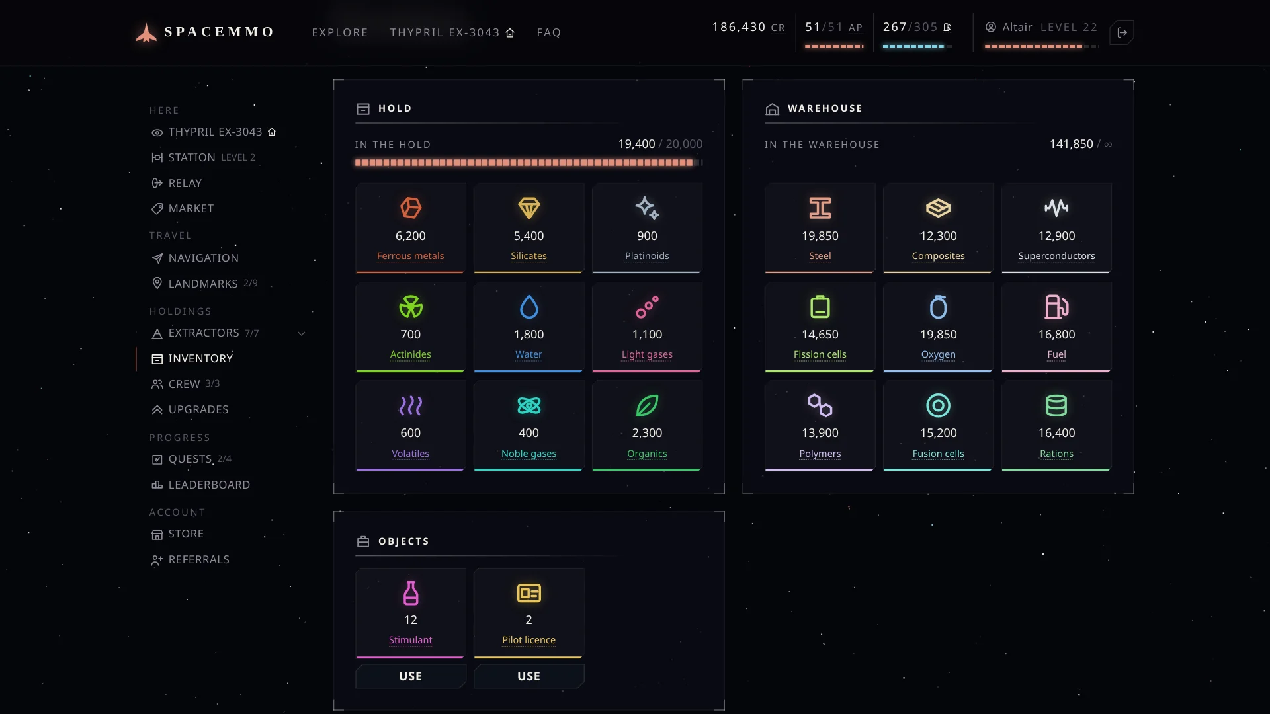Open the FAQ page
1270x714 pixels.
point(549,32)
